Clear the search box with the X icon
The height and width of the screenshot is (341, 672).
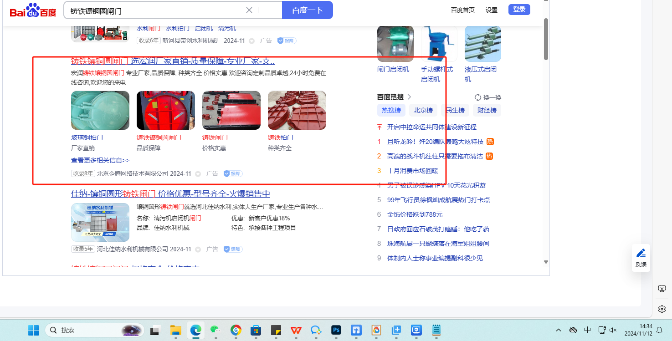(249, 10)
